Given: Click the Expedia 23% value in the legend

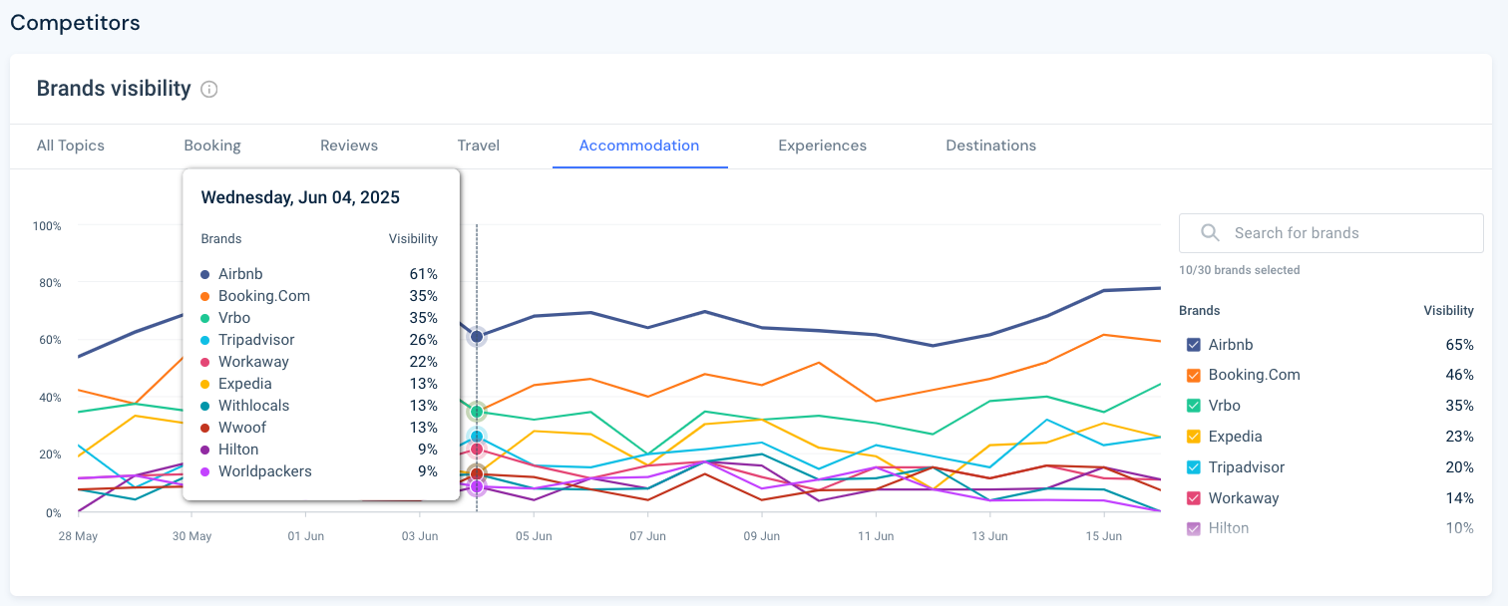Looking at the screenshot, I should [x=1459, y=437].
